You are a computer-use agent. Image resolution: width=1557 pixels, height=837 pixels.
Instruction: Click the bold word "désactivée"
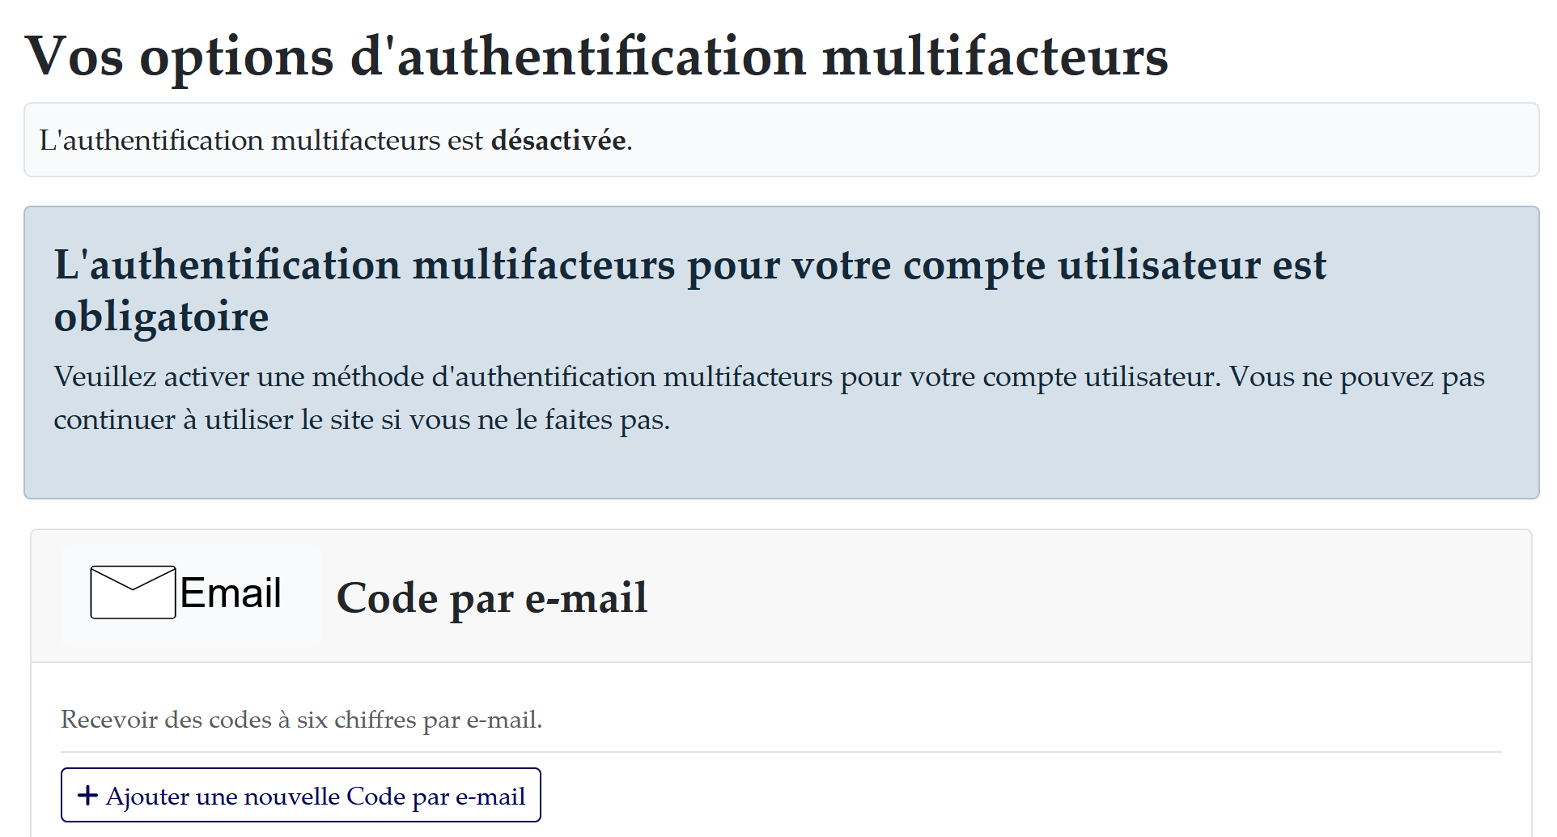(558, 141)
